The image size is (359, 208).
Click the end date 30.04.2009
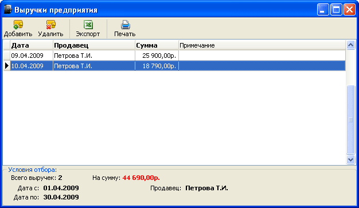point(61,197)
